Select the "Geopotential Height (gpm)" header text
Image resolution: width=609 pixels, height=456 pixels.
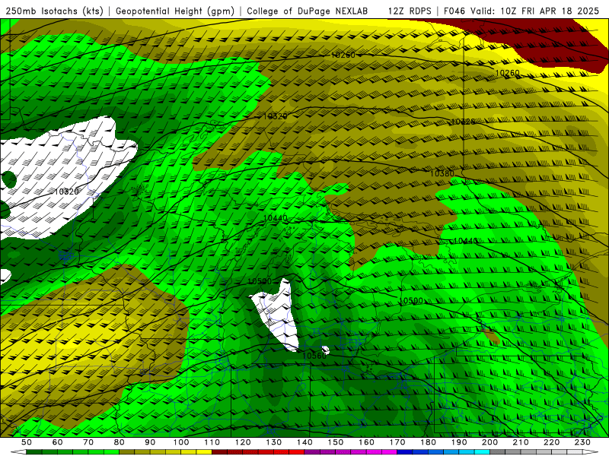click(x=175, y=11)
